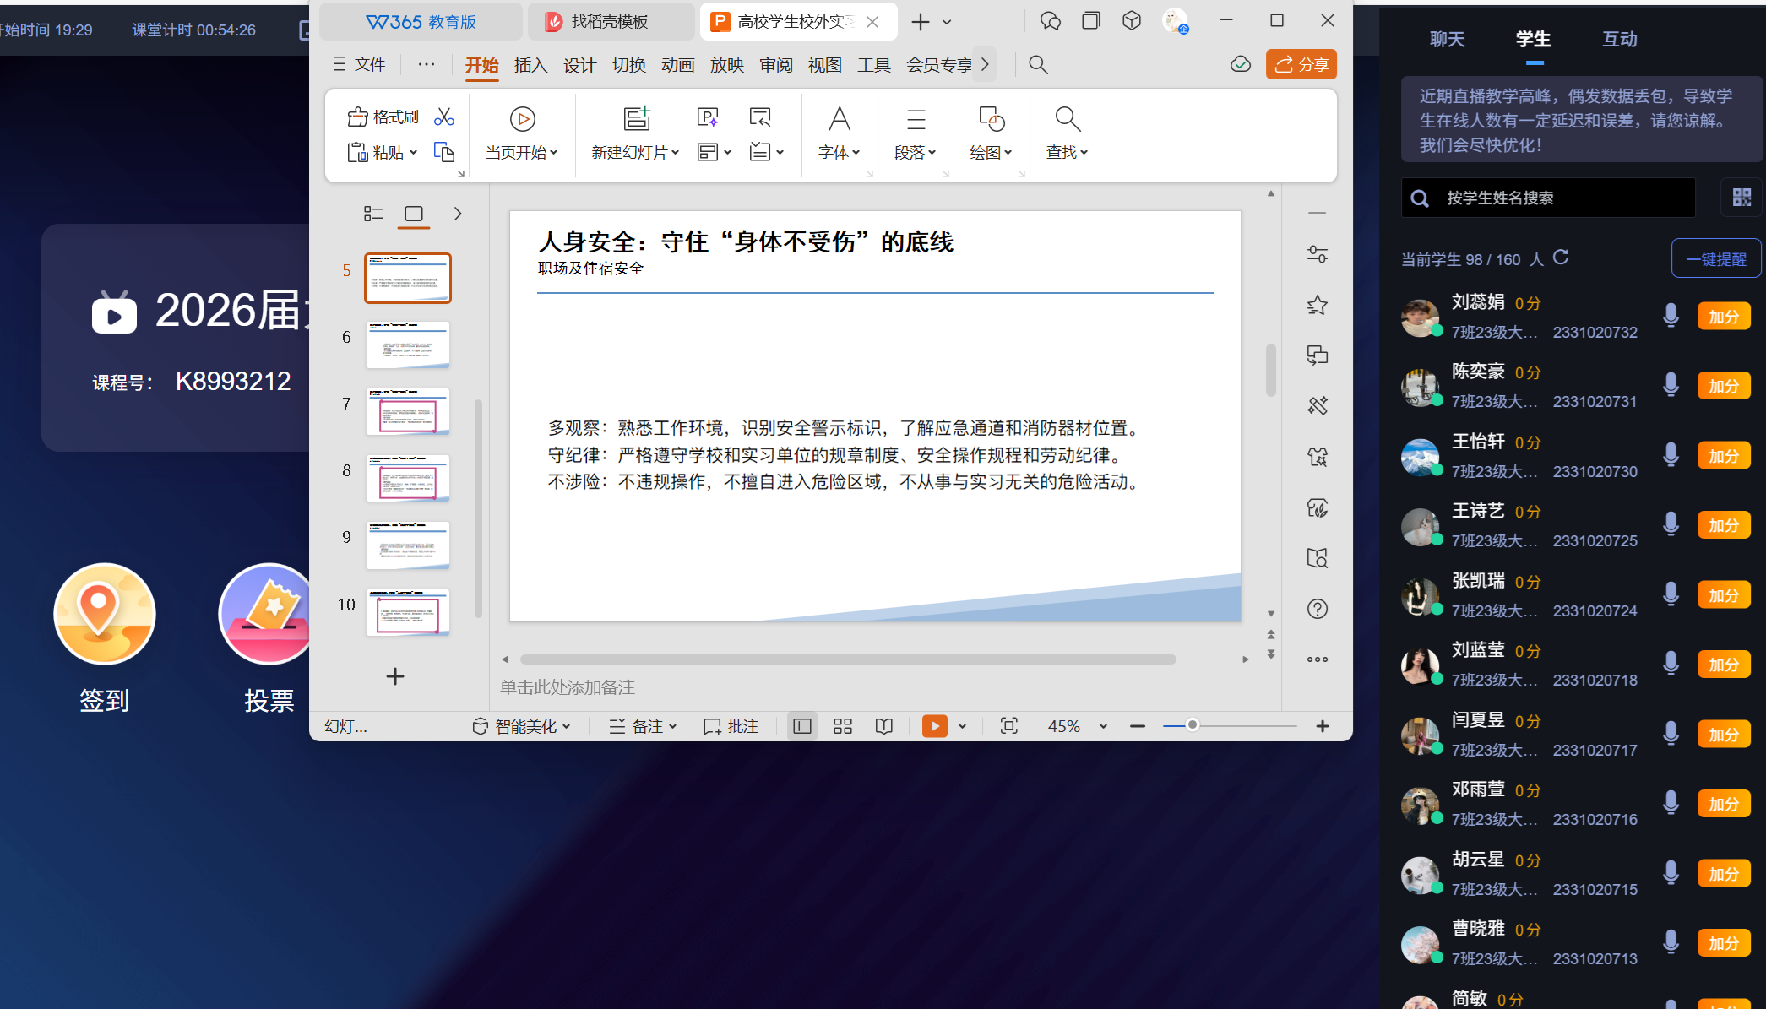Open the zoom percentage 45% dropdown
The height and width of the screenshot is (1009, 1766).
click(x=1103, y=726)
